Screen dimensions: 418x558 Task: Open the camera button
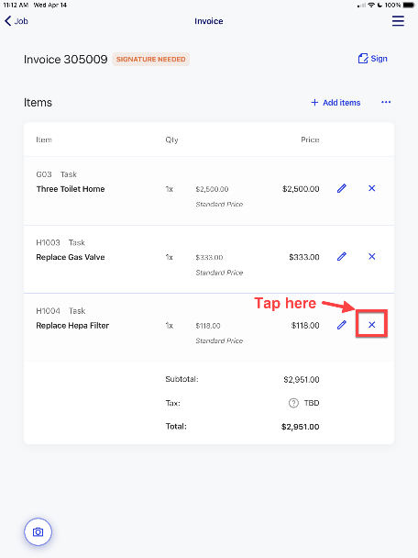tap(38, 532)
